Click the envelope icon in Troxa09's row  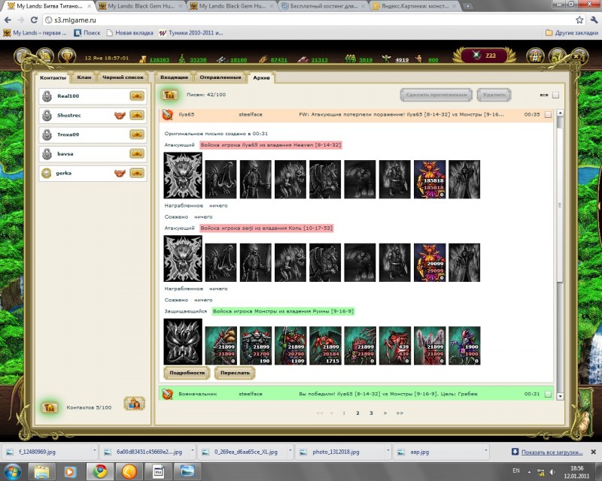[x=137, y=135]
